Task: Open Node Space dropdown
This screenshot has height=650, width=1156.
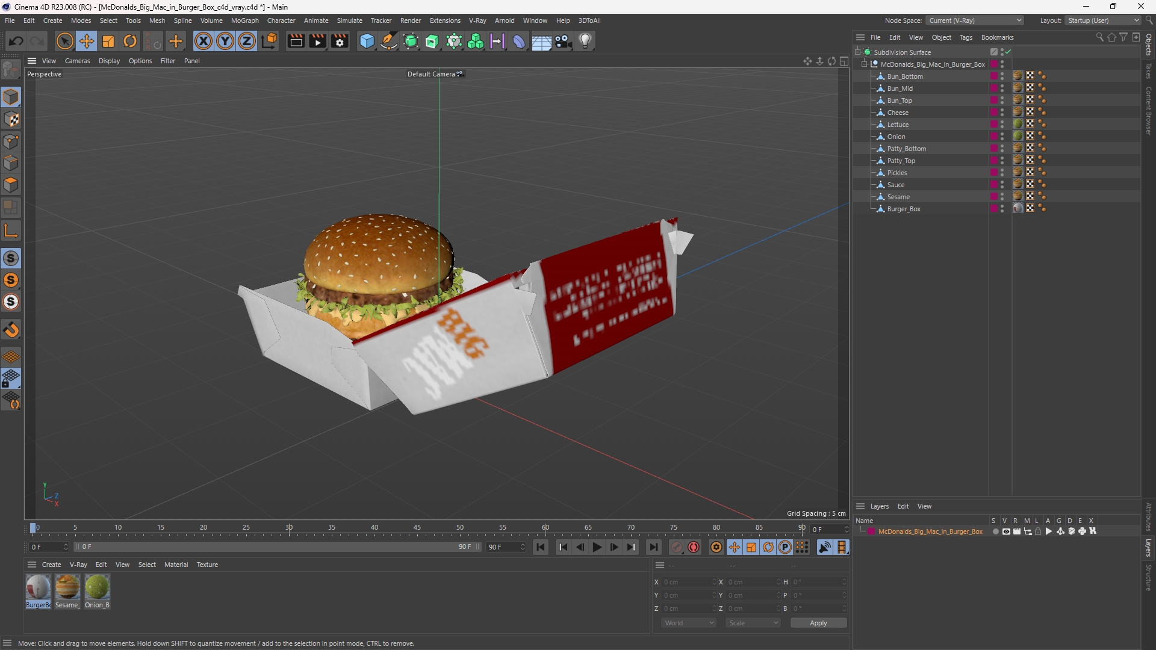Action: click(x=975, y=20)
